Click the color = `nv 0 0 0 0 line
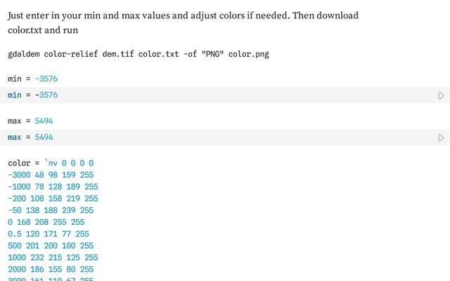This screenshot has width=450, height=281. pyautogui.click(x=51, y=164)
